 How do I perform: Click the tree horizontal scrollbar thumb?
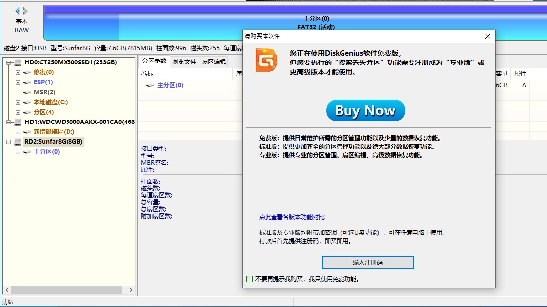pyautogui.click(x=67, y=290)
